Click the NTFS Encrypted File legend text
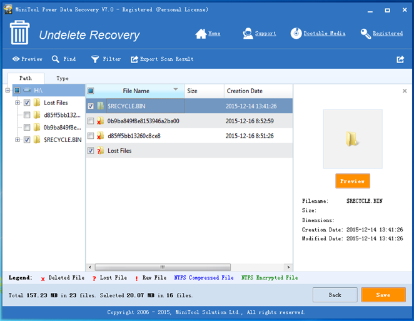Image resolution: width=414 pixels, height=321 pixels. point(270,278)
